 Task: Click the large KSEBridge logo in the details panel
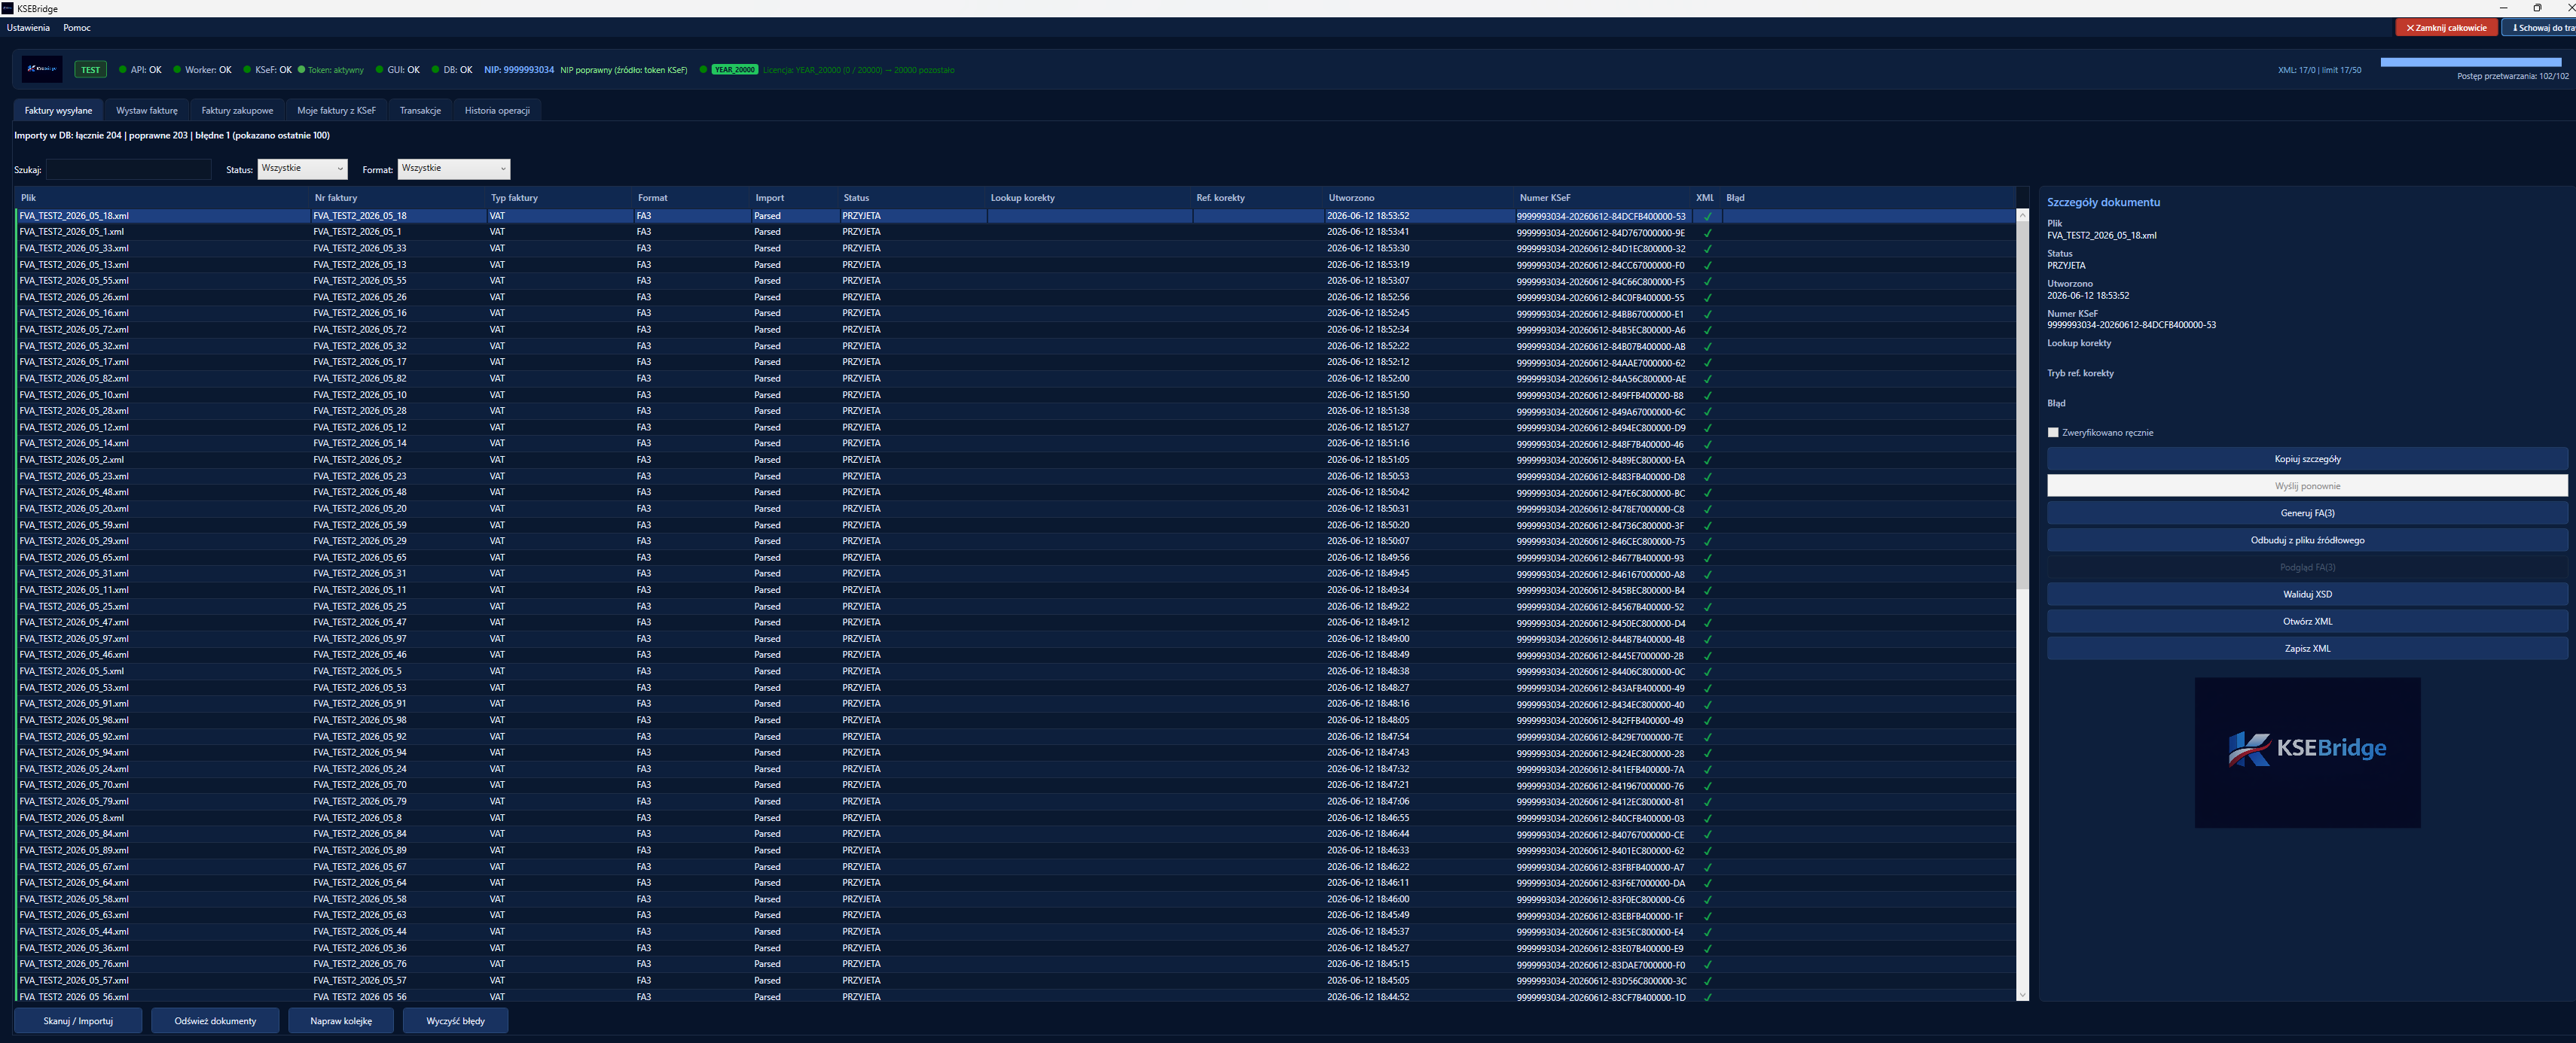coord(2307,753)
